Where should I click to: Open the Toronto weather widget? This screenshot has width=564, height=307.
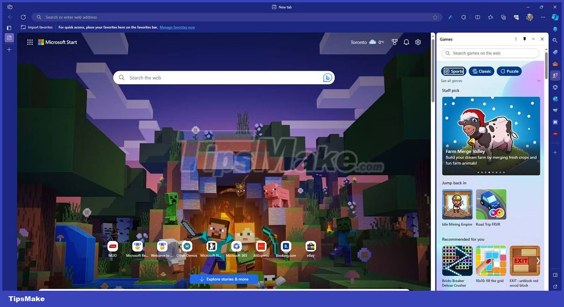coord(367,42)
